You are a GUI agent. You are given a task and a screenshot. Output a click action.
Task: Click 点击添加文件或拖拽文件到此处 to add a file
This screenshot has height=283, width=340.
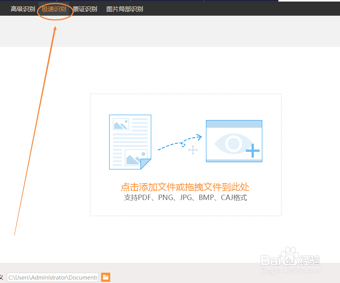click(185, 187)
